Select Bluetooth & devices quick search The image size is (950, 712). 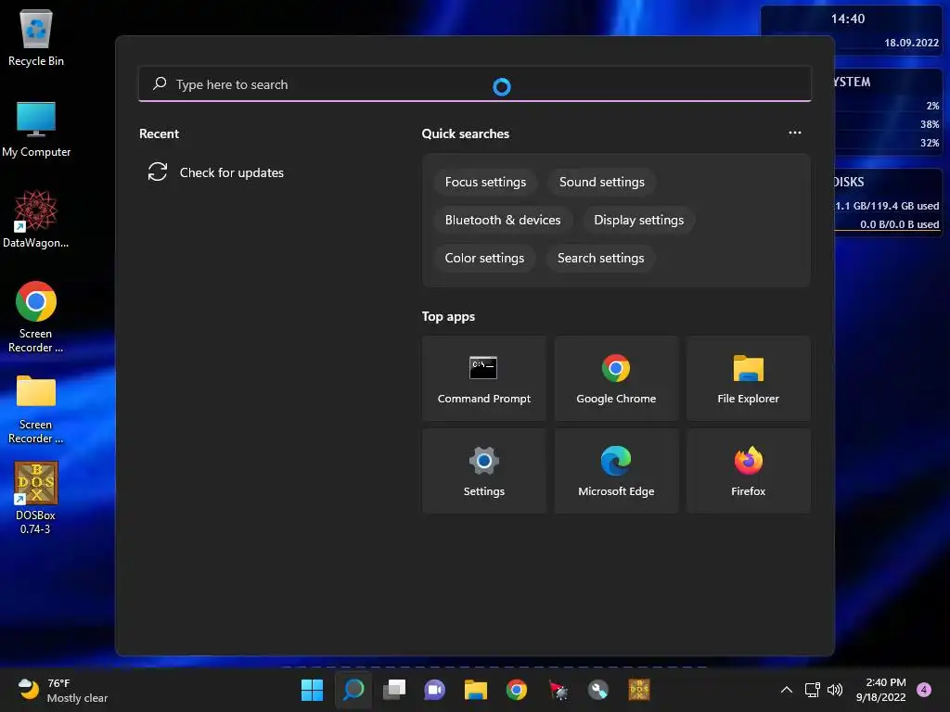point(502,221)
